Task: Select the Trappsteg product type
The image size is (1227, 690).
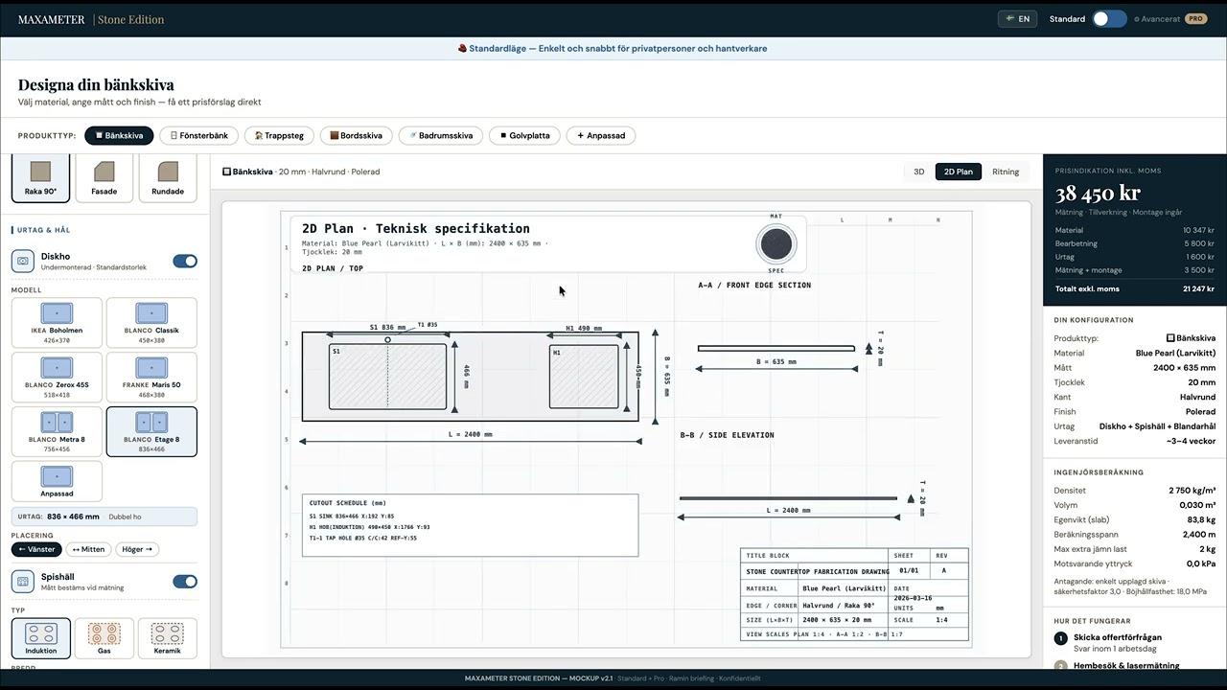Action: tap(279, 135)
